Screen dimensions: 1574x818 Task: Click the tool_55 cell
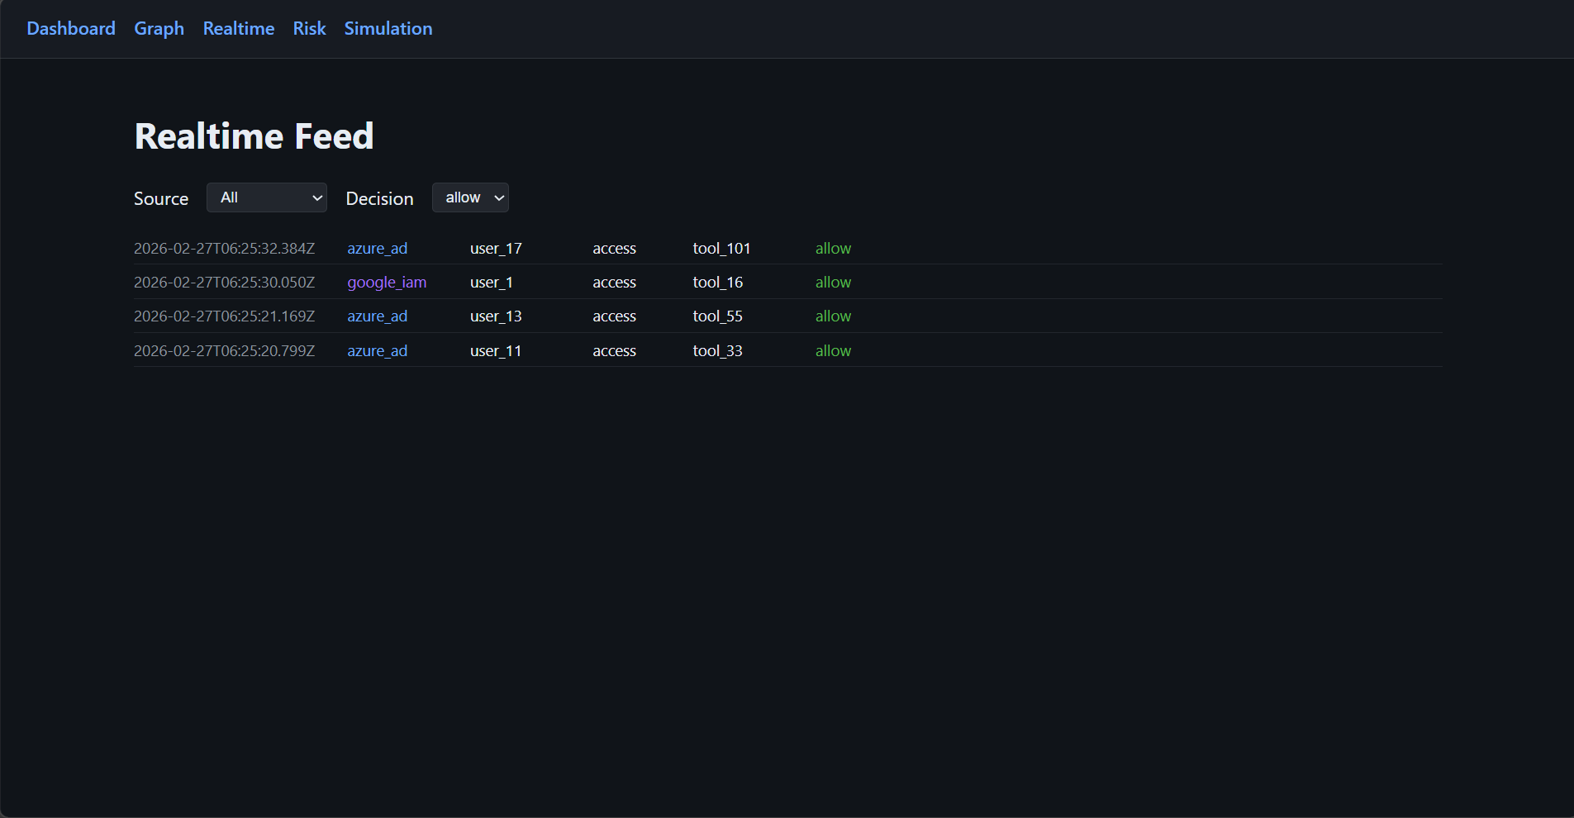coord(717,316)
